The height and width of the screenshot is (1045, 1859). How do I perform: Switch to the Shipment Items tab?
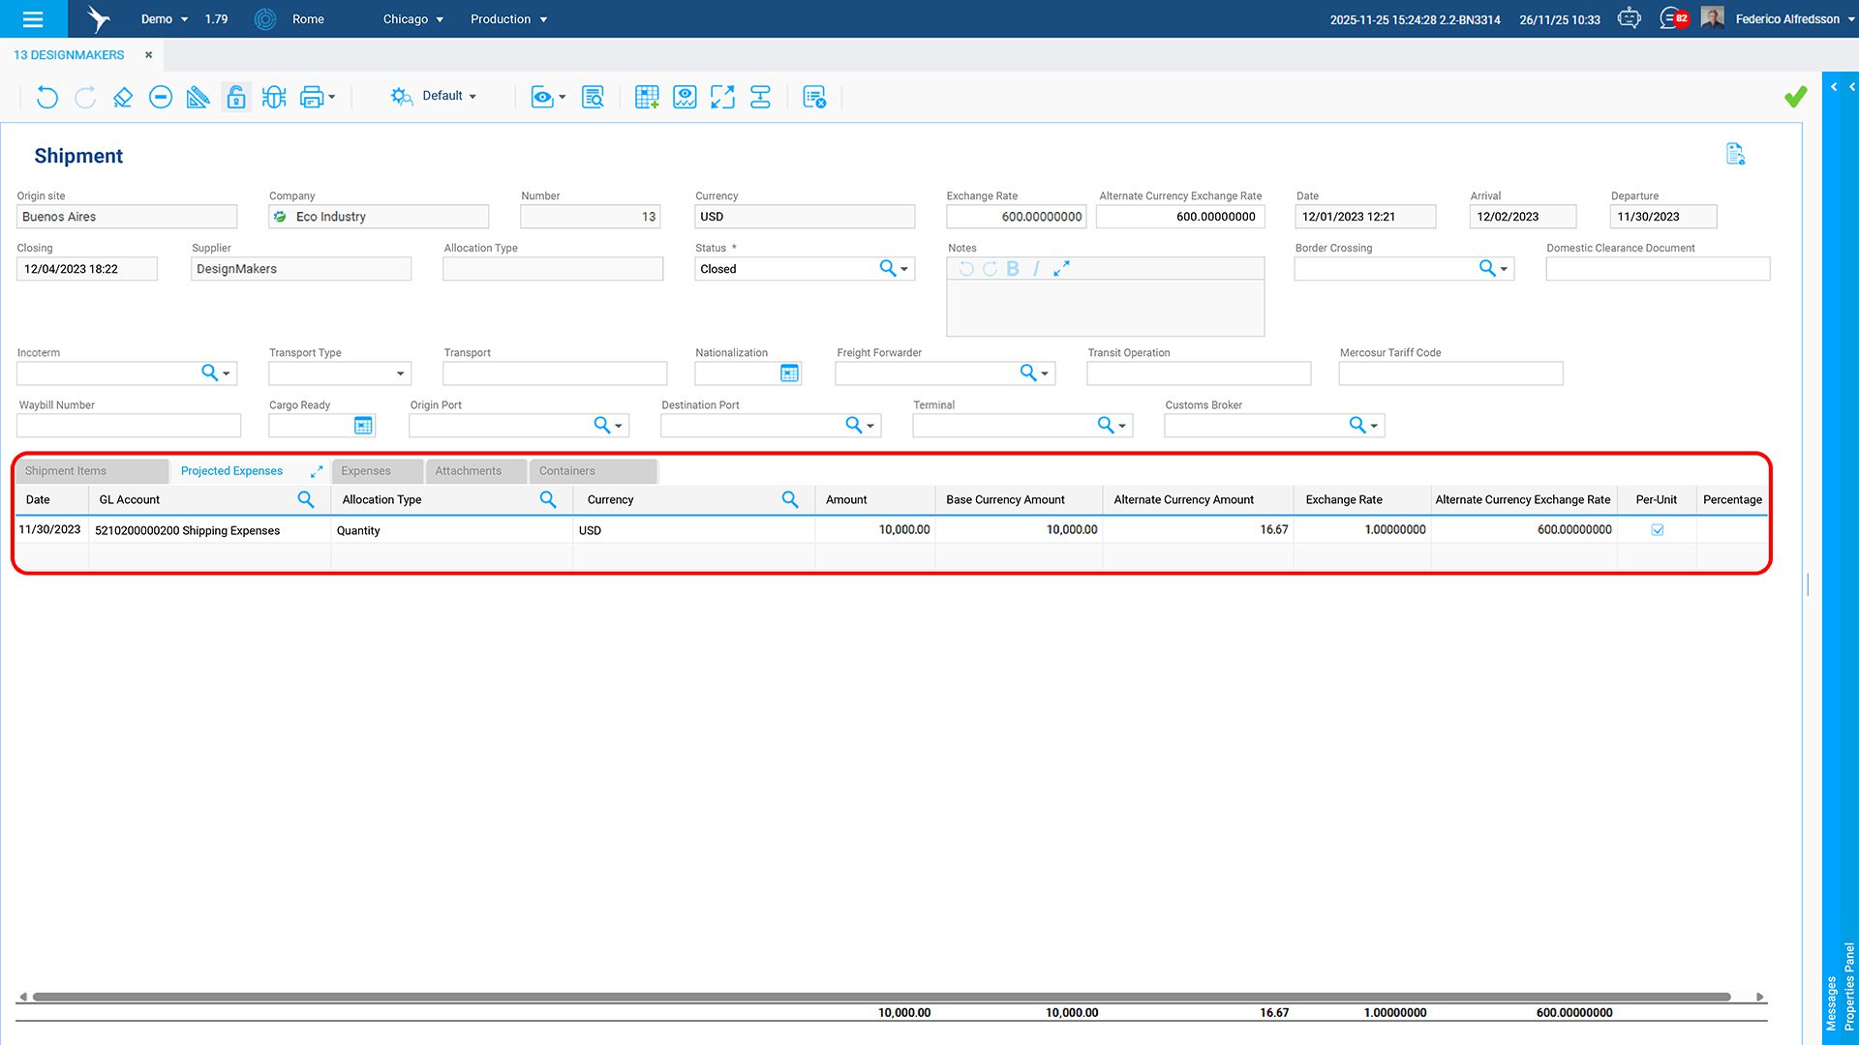coord(66,471)
